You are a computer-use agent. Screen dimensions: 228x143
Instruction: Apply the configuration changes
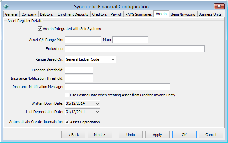point(157,135)
